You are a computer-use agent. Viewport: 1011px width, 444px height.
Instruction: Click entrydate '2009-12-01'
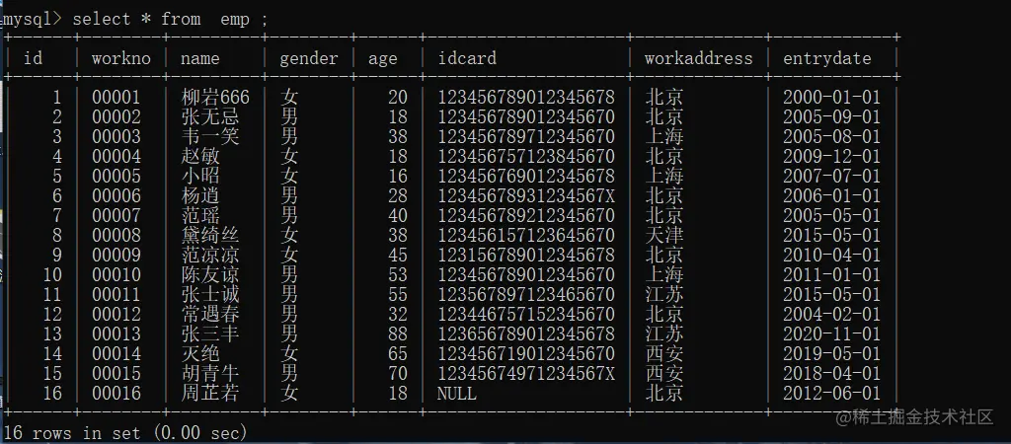tap(831, 157)
